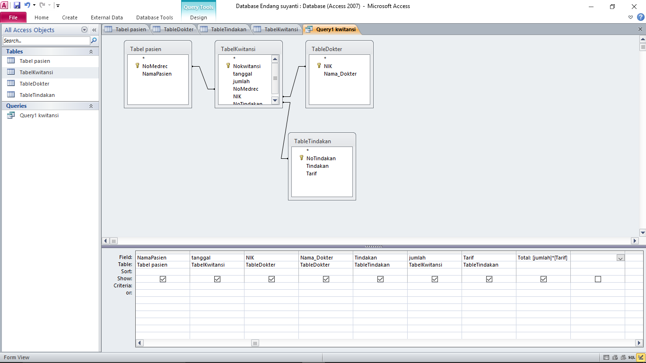Toggle Show for the Total: [jumlah]*[Tarif] field
The width and height of the screenshot is (646, 363).
543,279
